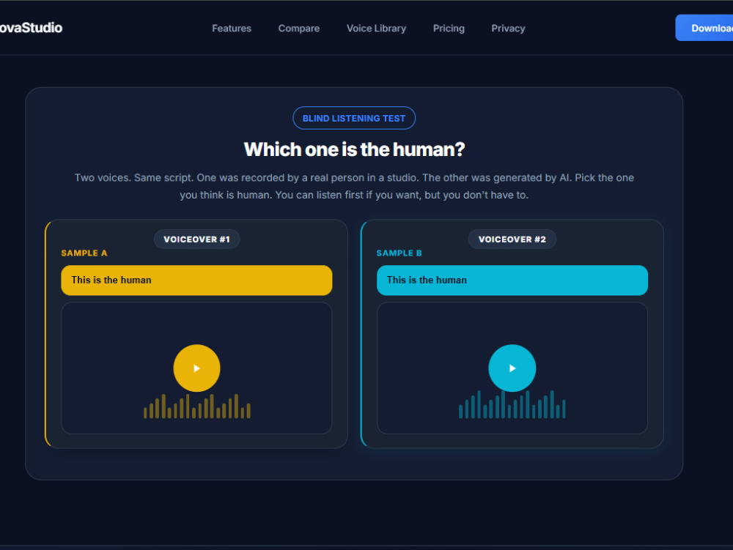The width and height of the screenshot is (733, 550).
Task: Click the Voiceover #1 label
Action: [196, 239]
